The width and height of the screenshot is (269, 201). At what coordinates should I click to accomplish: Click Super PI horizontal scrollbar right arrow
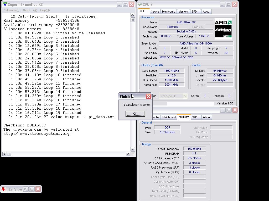[x=128, y=154]
